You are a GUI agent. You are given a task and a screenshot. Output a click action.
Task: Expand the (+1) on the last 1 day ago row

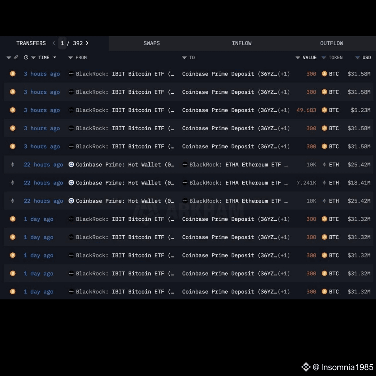(x=284, y=291)
